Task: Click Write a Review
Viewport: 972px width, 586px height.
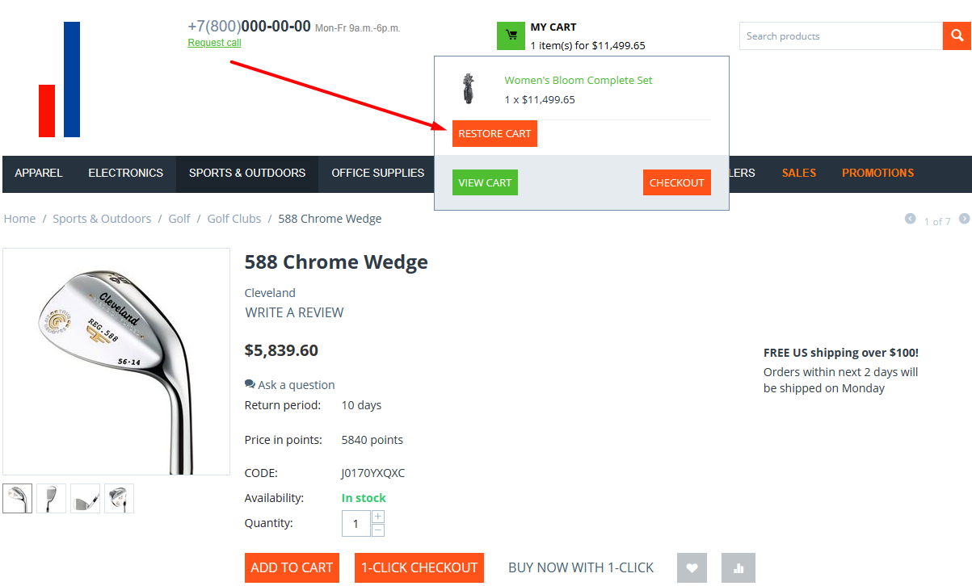Action: tap(294, 312)
